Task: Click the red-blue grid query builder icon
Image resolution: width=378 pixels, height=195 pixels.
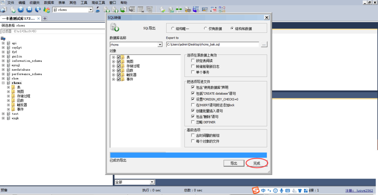Action: point(213,10)
